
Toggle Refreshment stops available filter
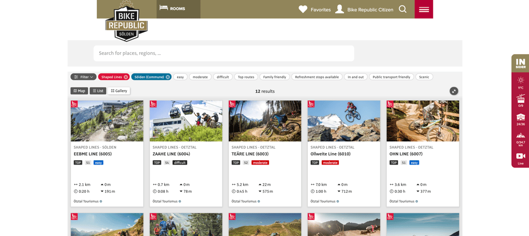coord(317,77)
